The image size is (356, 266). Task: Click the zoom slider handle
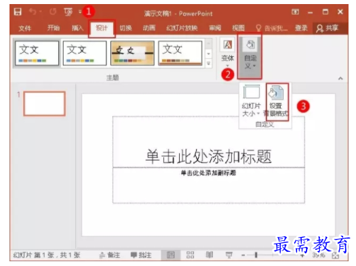point(256,255)
